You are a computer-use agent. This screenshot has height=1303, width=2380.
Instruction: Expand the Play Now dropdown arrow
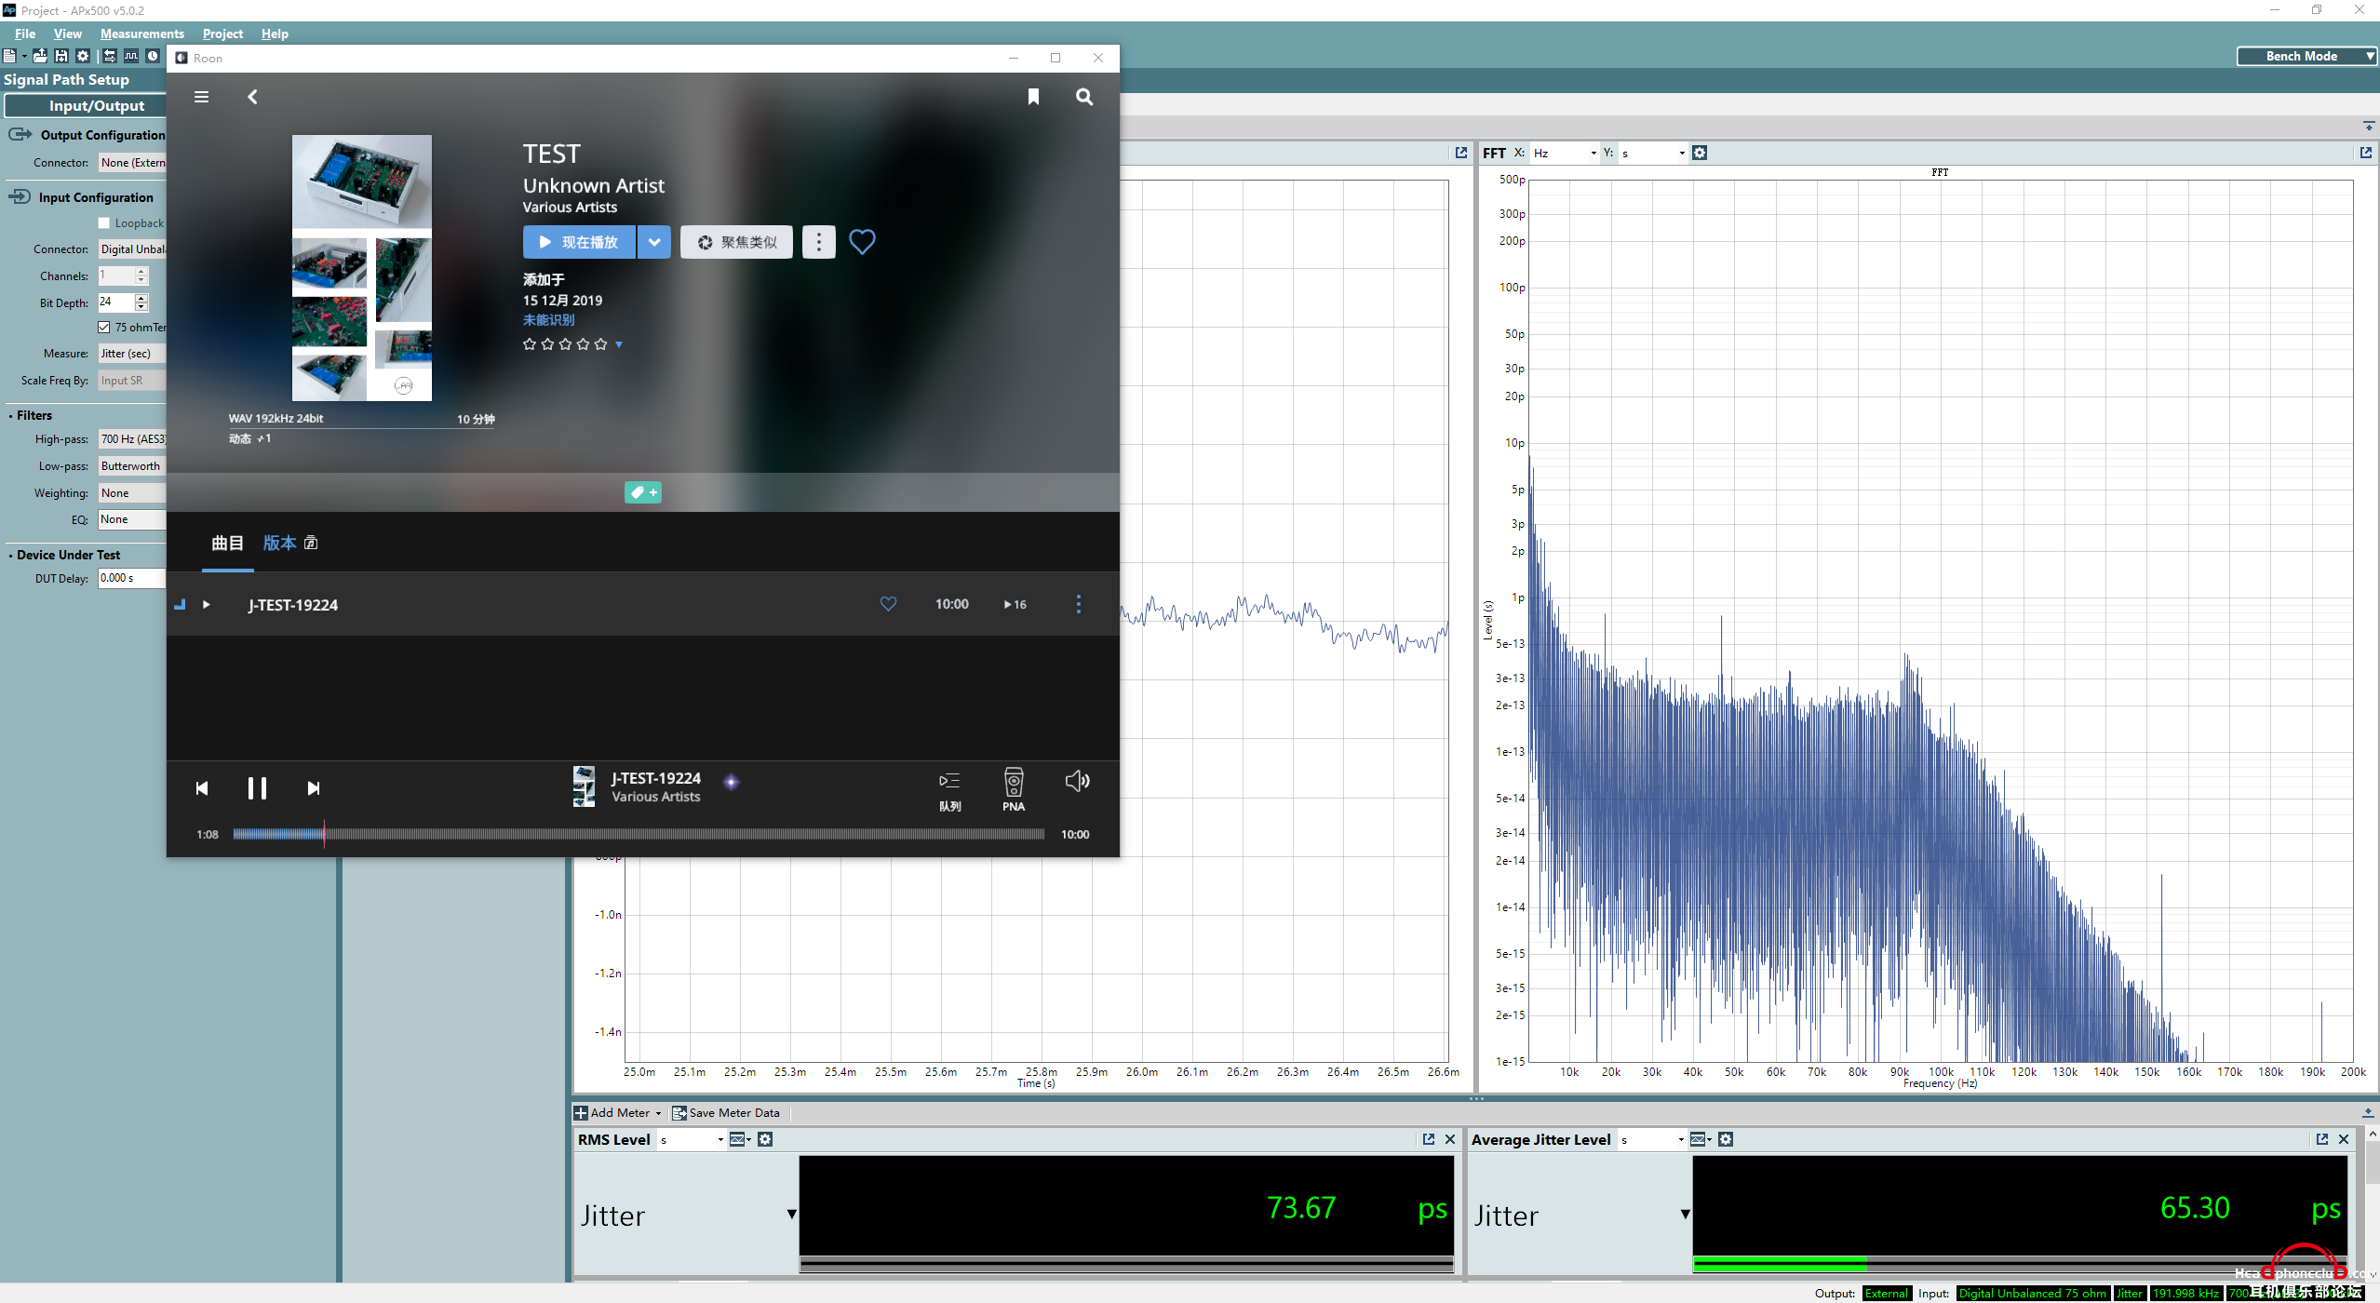[x=654, y=242]
